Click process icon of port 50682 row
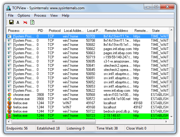Image resolution: width=180 pixels, height=137 pixels. (x=10, y=45)
